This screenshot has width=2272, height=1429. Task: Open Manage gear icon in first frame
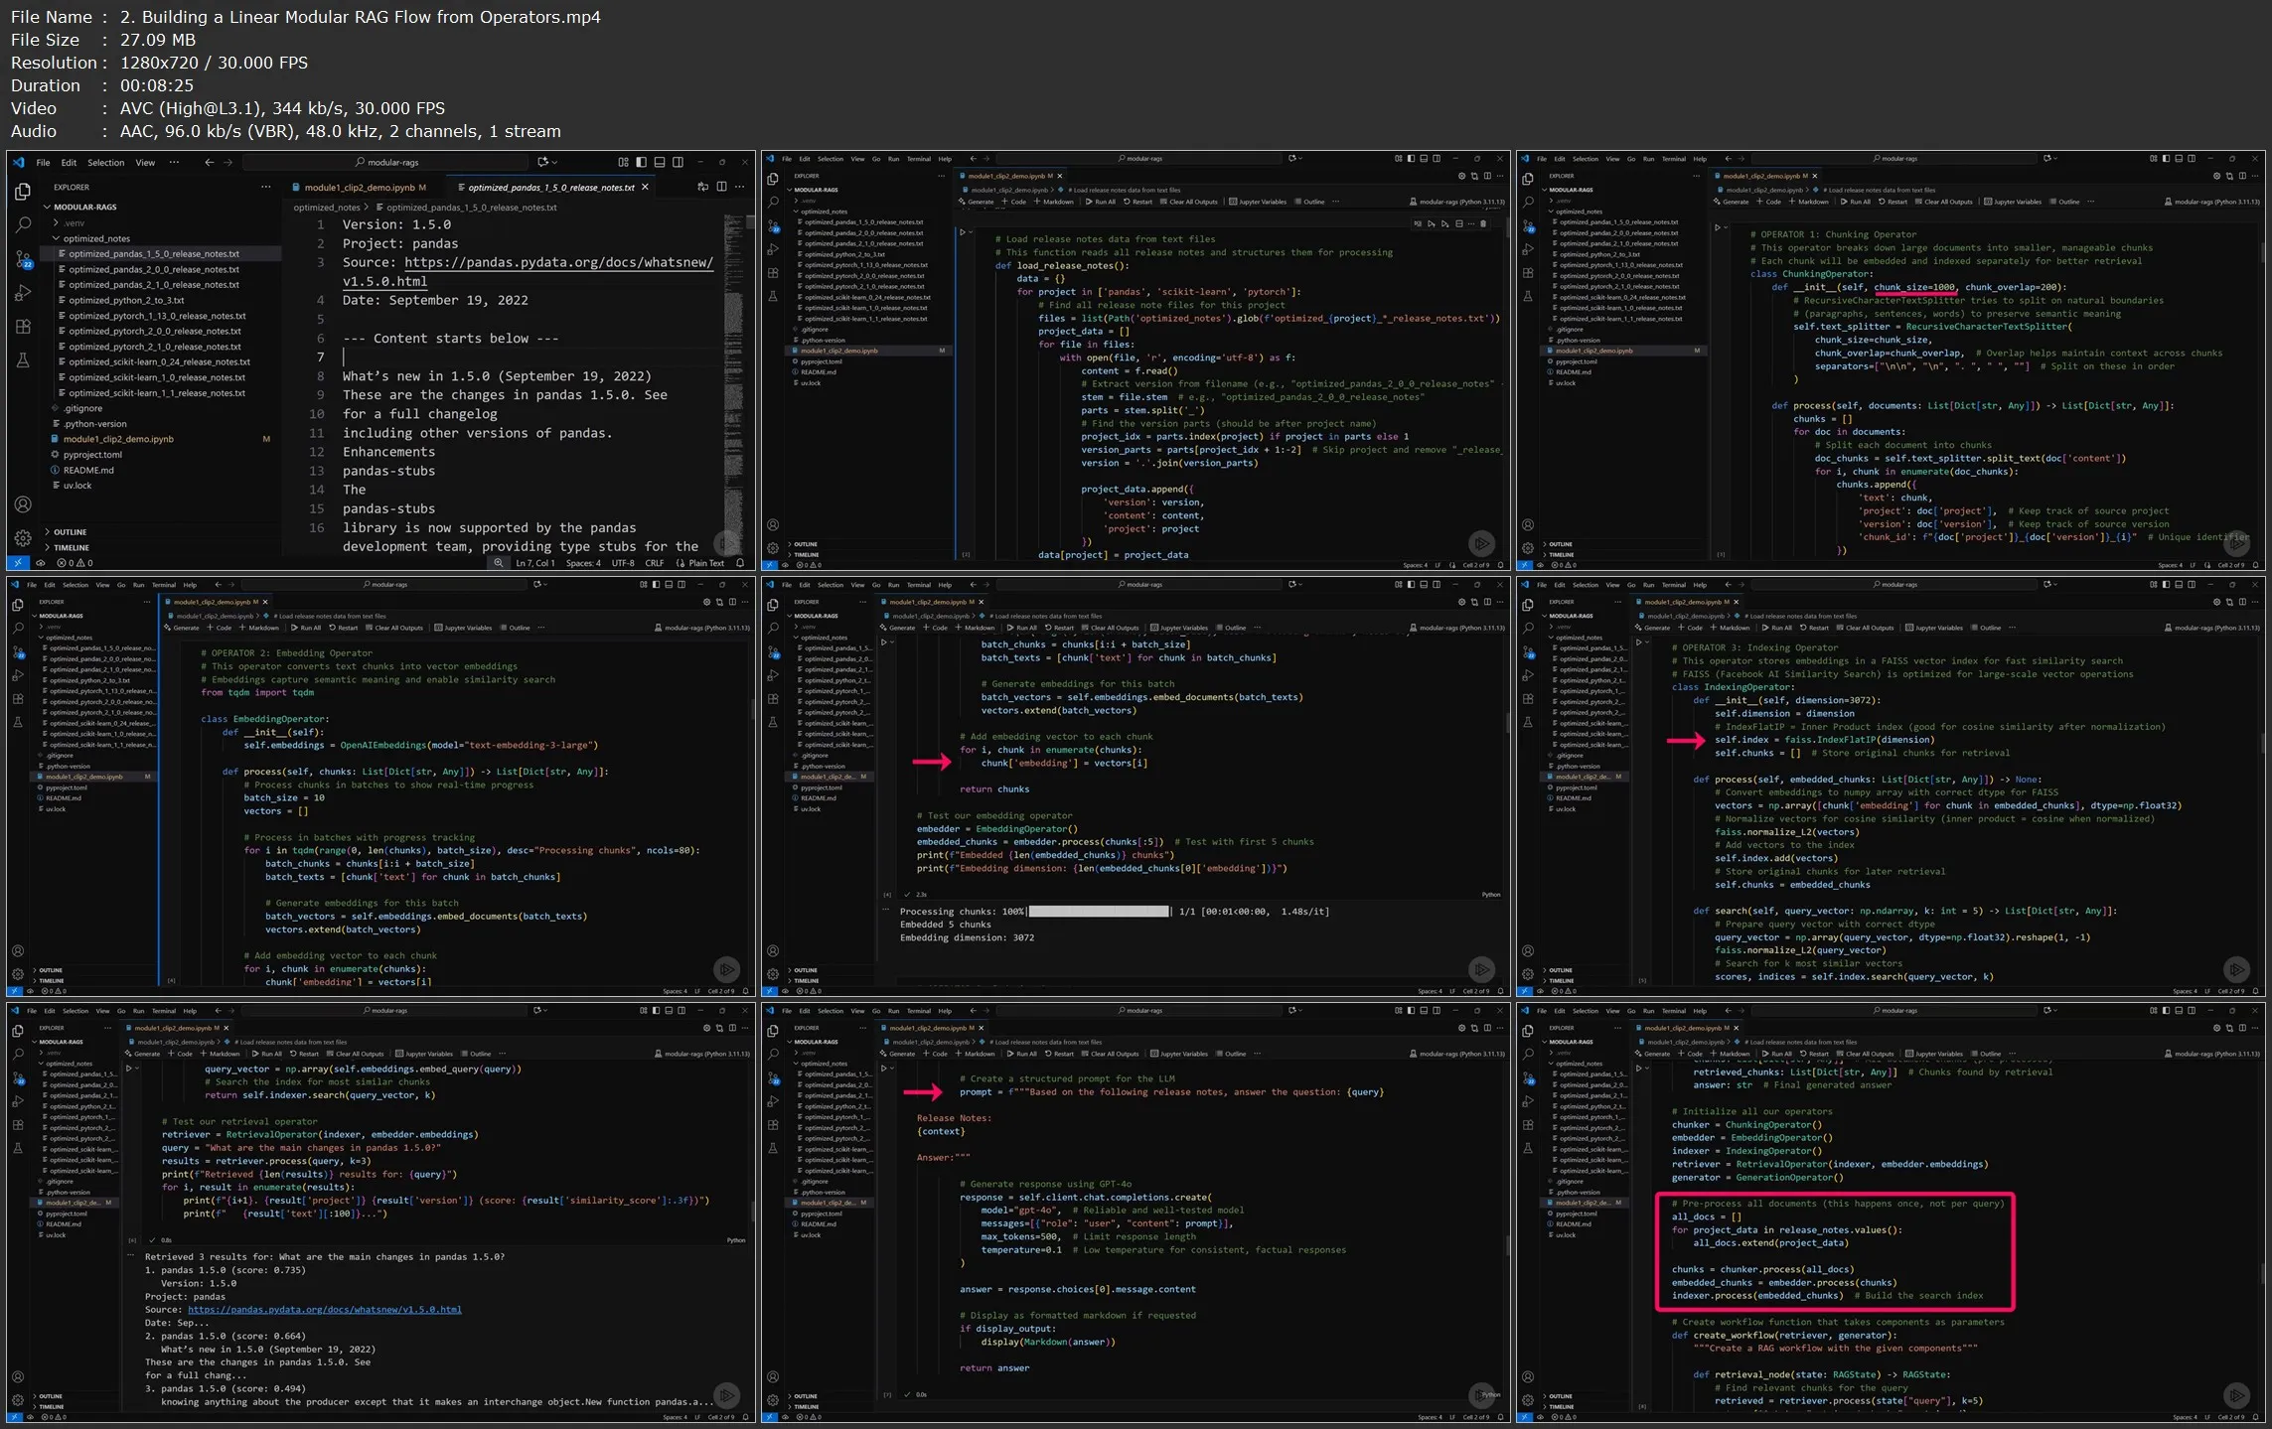23,538
